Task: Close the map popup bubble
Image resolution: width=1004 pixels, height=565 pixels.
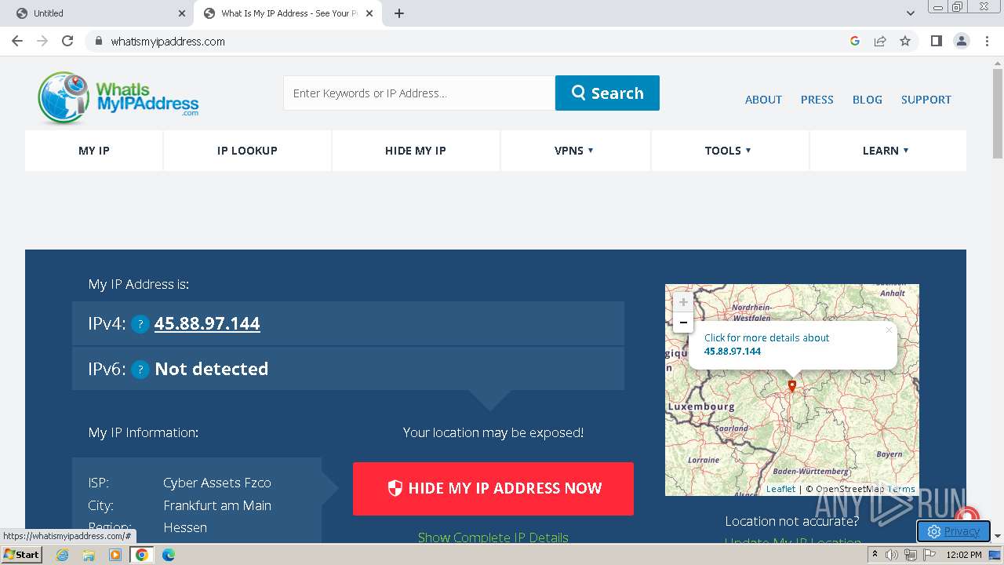Action: [888, 330]
